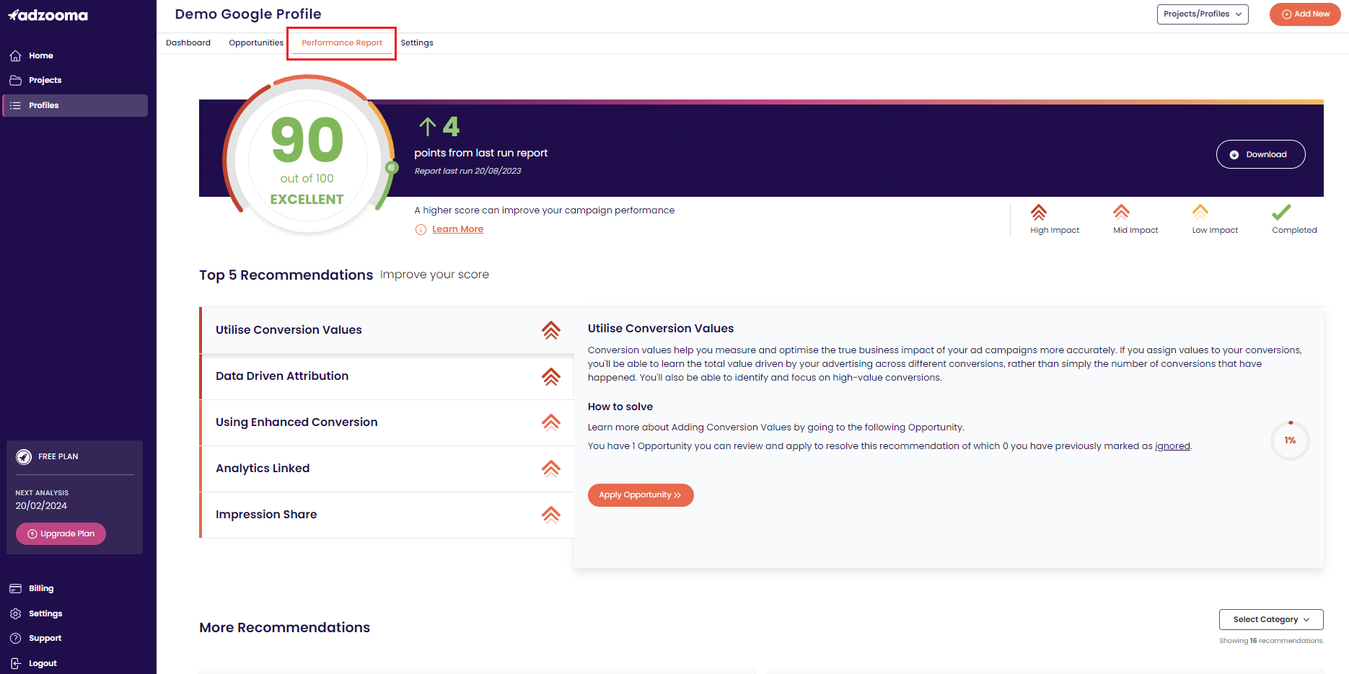
Task: Click the High Impact legend icon
Action: click(1039, 212)
